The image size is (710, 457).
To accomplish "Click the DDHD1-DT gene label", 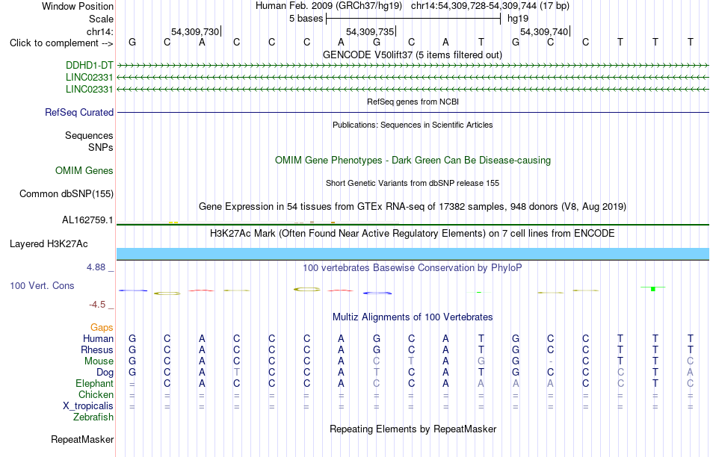I will tap(89, 65).
